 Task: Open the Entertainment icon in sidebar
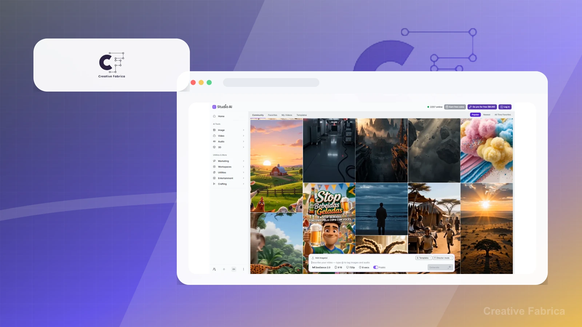214,178
